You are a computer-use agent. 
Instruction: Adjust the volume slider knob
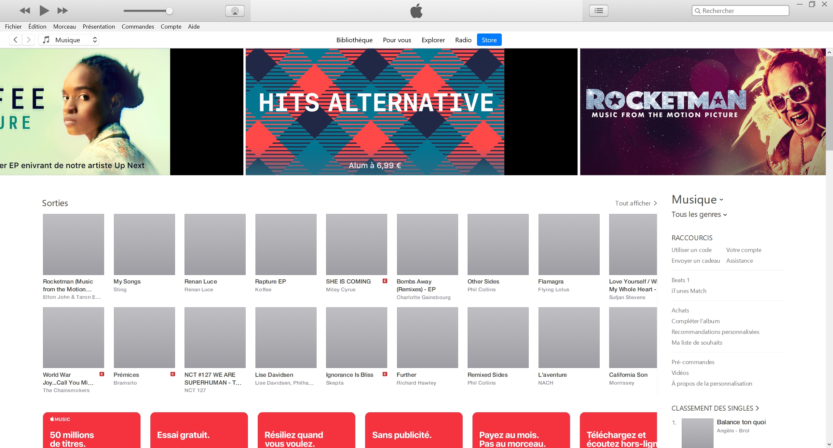(x=169, y=11)
